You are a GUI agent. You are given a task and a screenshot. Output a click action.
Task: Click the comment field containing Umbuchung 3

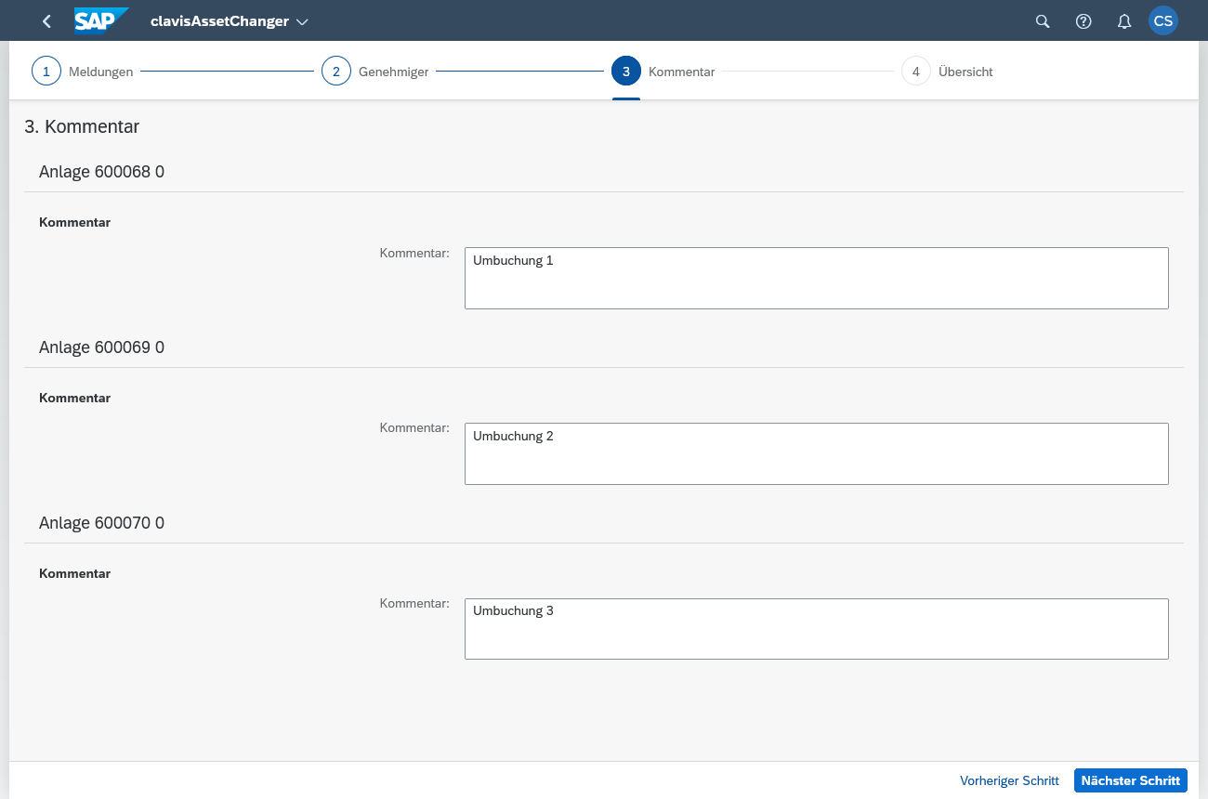816,629
